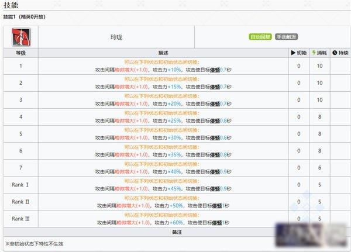Click the skill name 玲珑
The height and width of the screenshot is (252, 351).
coord(116,37)
